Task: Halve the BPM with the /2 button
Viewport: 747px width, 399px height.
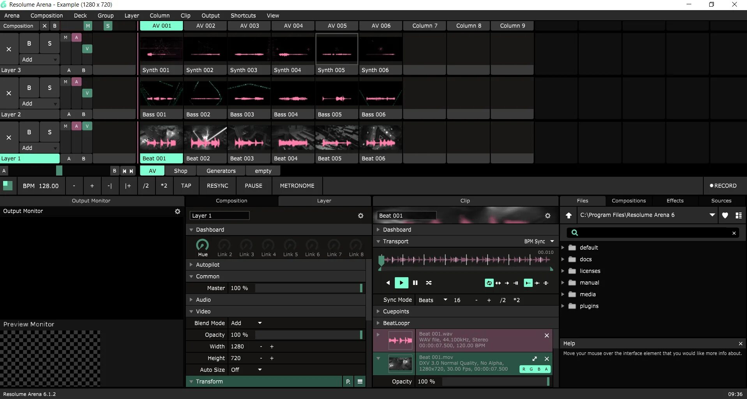Action: pyautogui.click(x=146, y=186)
